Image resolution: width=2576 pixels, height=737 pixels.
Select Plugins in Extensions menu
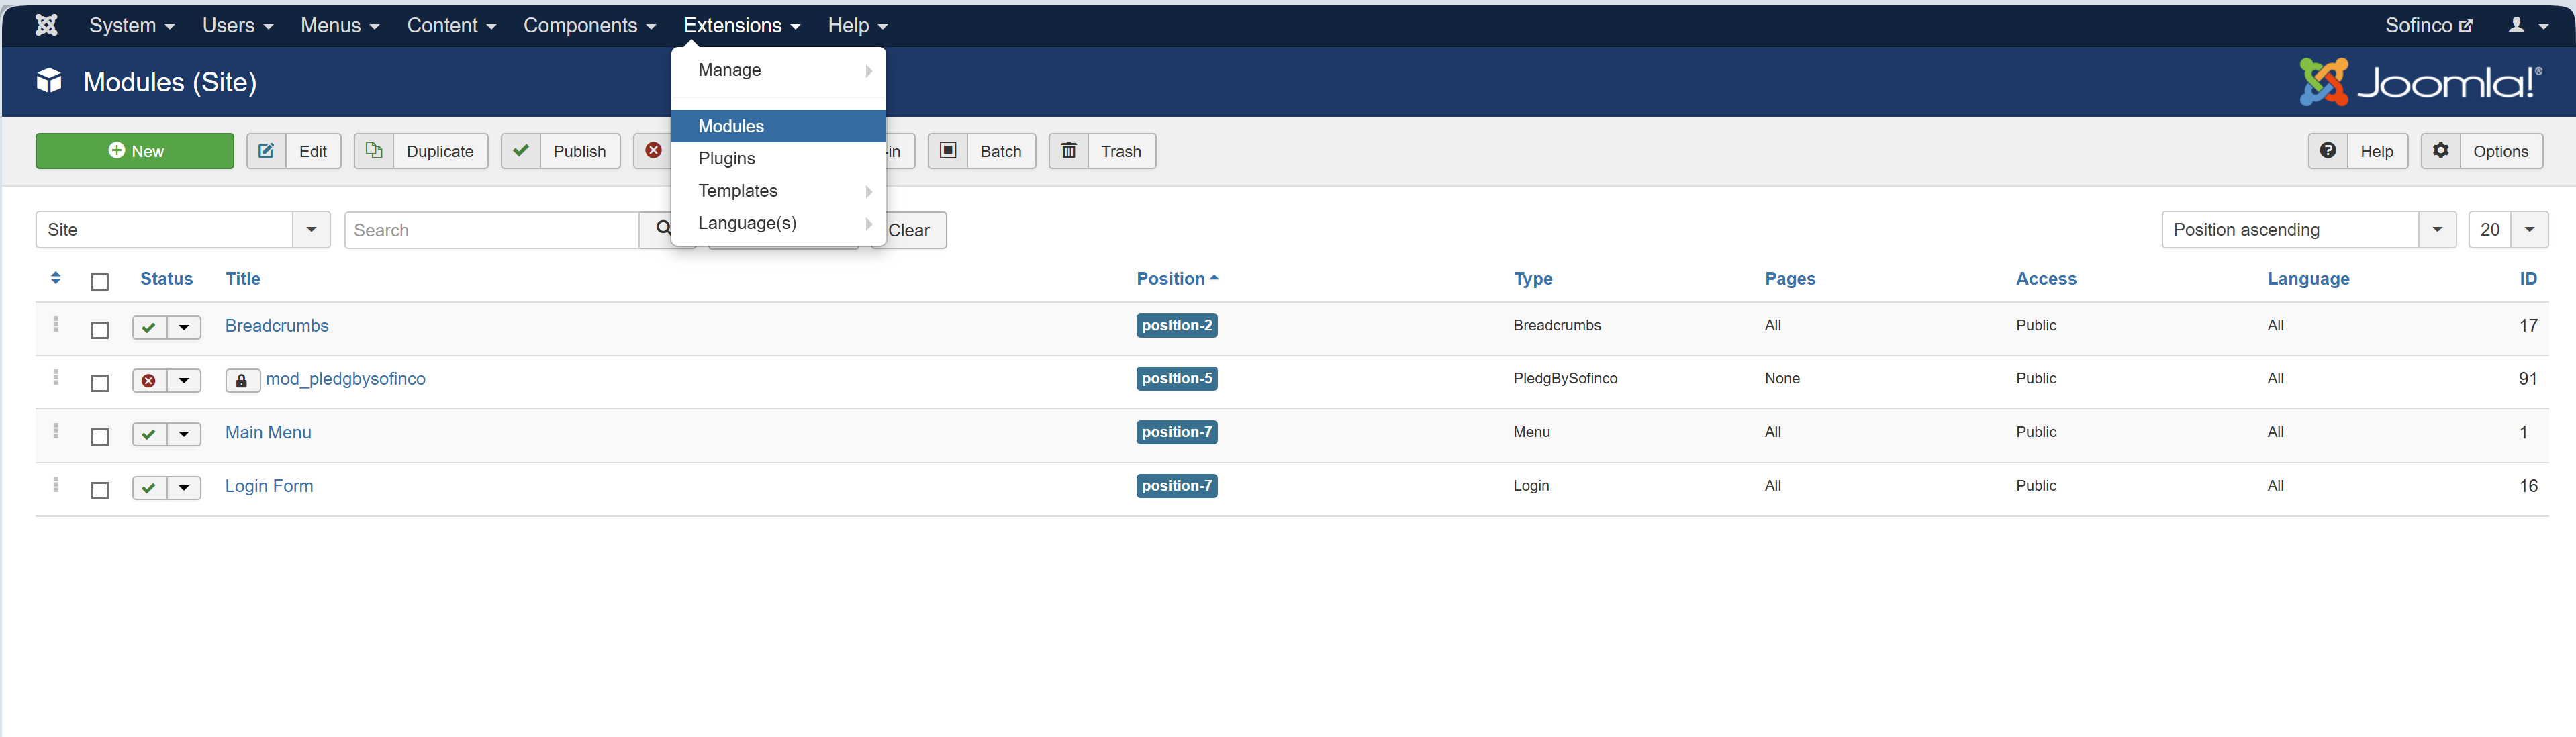pyautogui.click(x=726, y=158)
